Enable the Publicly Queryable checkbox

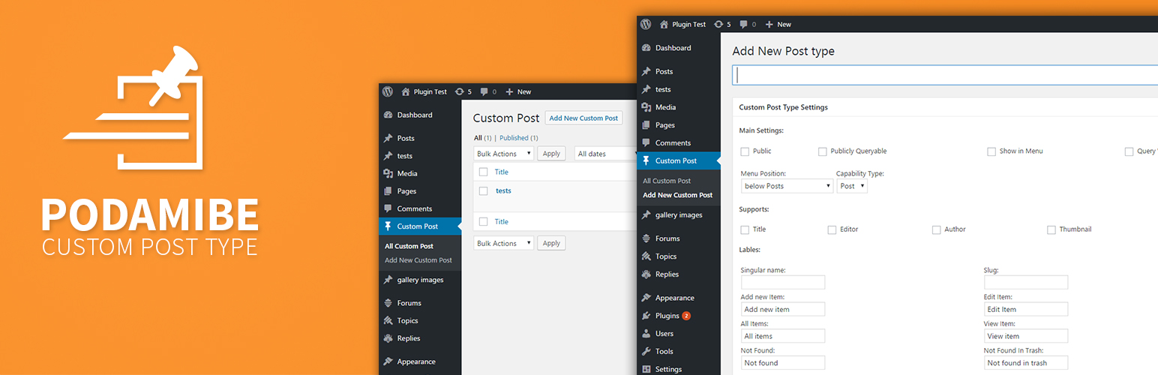[823, 151]
